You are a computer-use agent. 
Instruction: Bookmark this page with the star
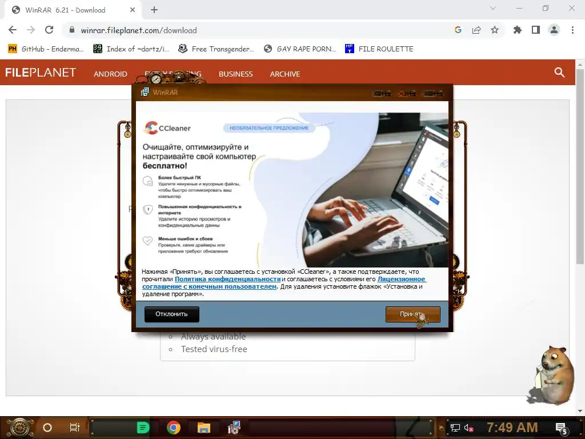(x=495, y=30)
